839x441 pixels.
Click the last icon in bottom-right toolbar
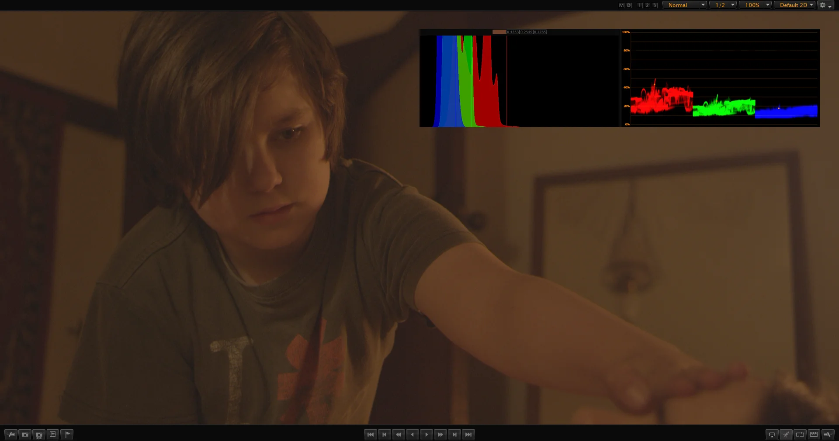point(828,434)
